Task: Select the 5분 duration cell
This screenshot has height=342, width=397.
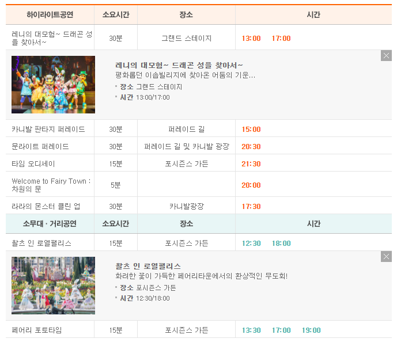Action: (x=116, y=185)
